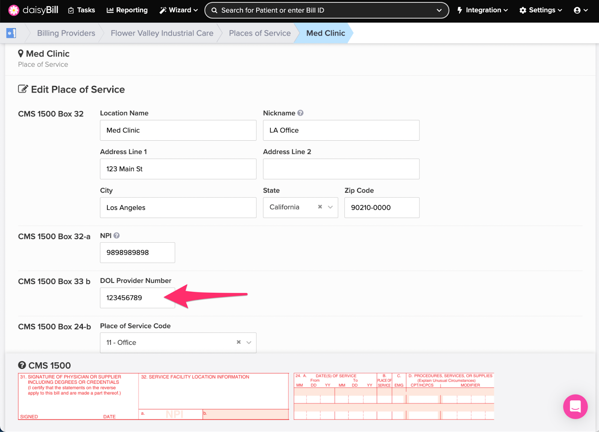
Task: Click the NPI help question mark icon
Action: 116,236
